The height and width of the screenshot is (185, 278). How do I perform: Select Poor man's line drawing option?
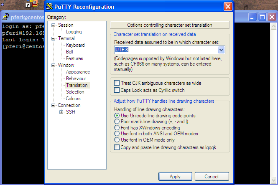117,122
